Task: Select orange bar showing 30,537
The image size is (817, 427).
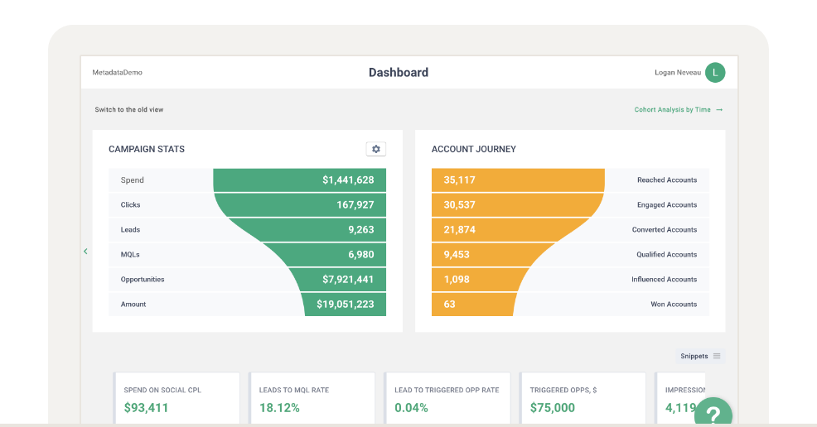Action: 516,205
